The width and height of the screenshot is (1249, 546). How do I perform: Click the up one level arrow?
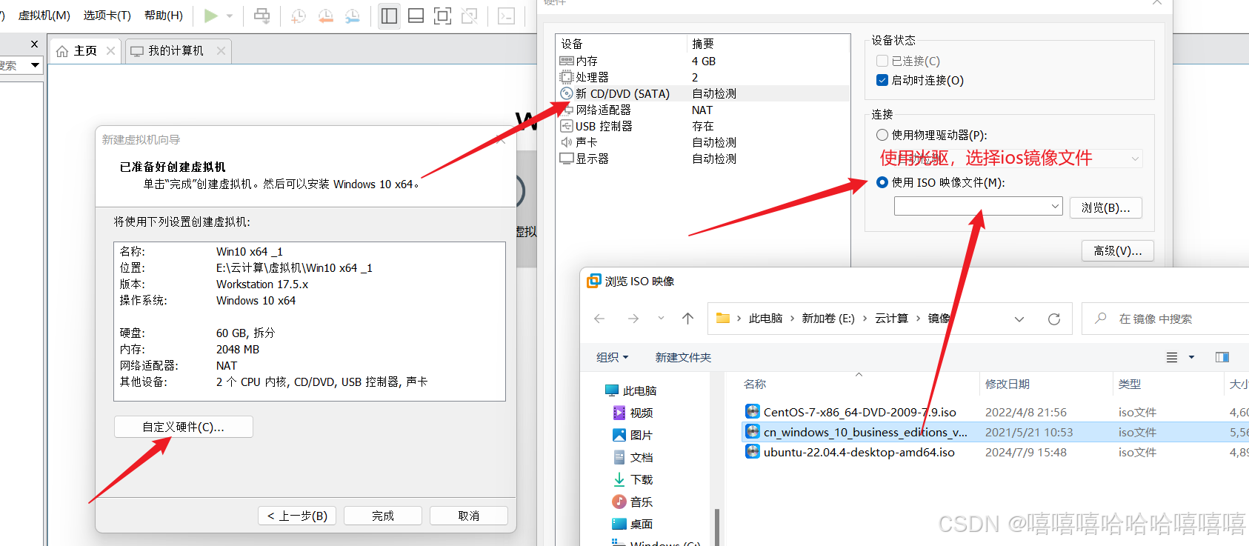pos(687,319)
